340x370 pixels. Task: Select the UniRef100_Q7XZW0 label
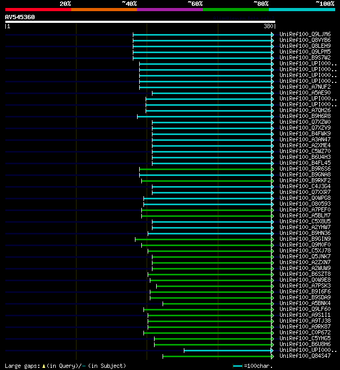pyautogui.click(x=305, y=122)
